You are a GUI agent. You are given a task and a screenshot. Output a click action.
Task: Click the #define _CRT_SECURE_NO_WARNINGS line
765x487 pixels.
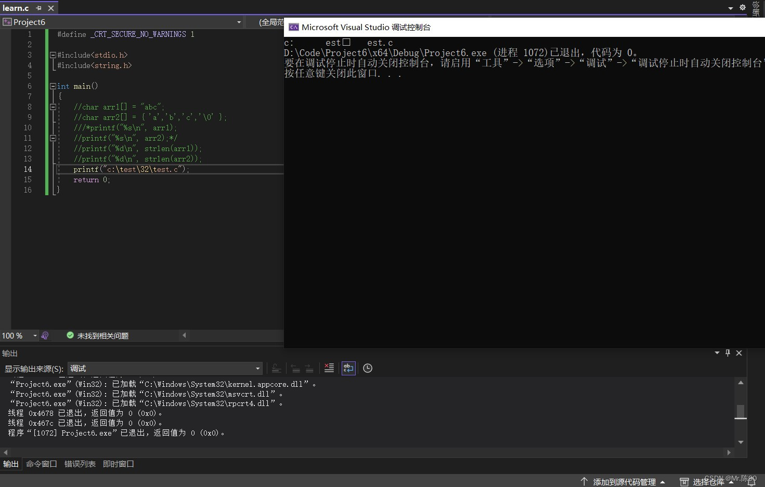[126, 34]
